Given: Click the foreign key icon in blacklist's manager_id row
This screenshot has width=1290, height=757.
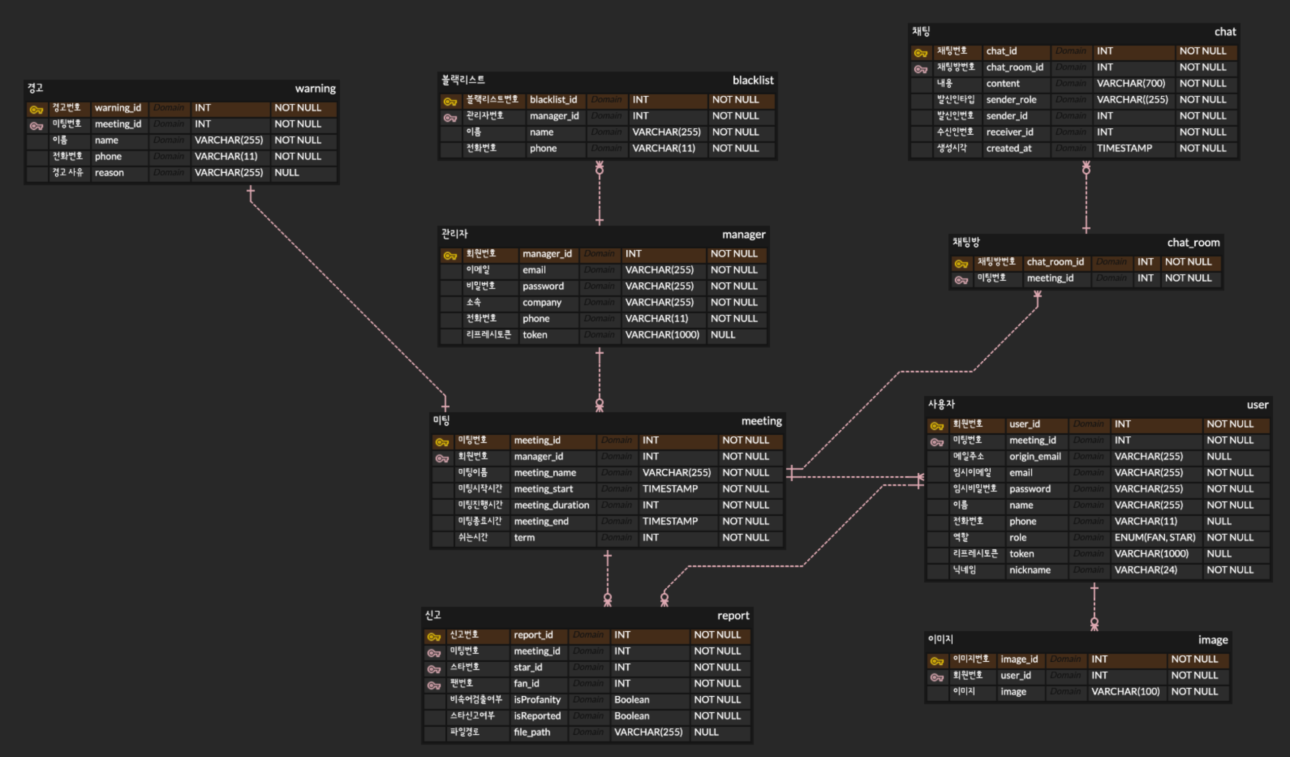Looking at the screenshot, I should (450, 118).
